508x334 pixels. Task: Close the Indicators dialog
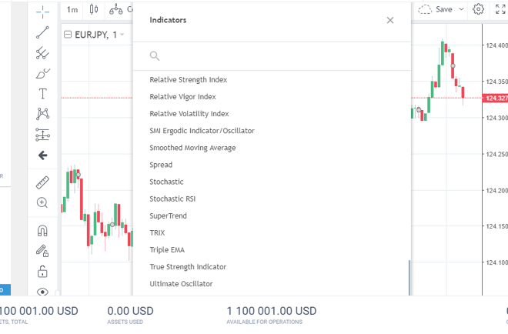[x=390, y=20]
